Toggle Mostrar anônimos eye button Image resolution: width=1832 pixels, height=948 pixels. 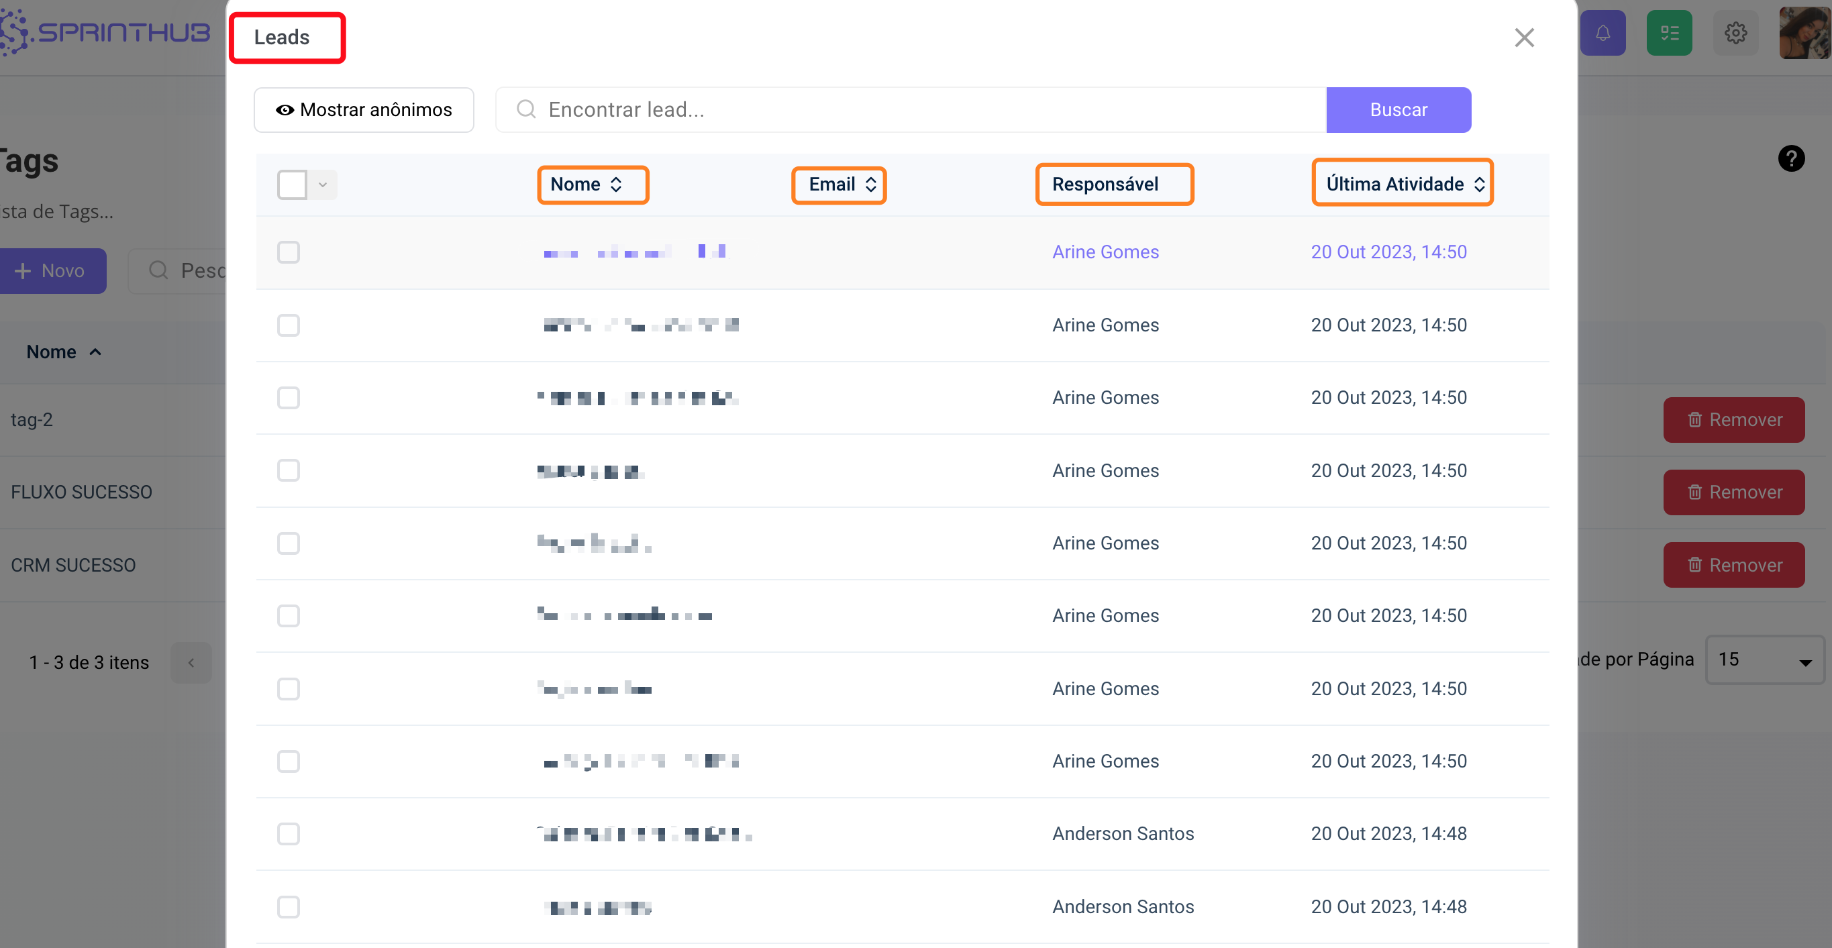coord(364,110)
